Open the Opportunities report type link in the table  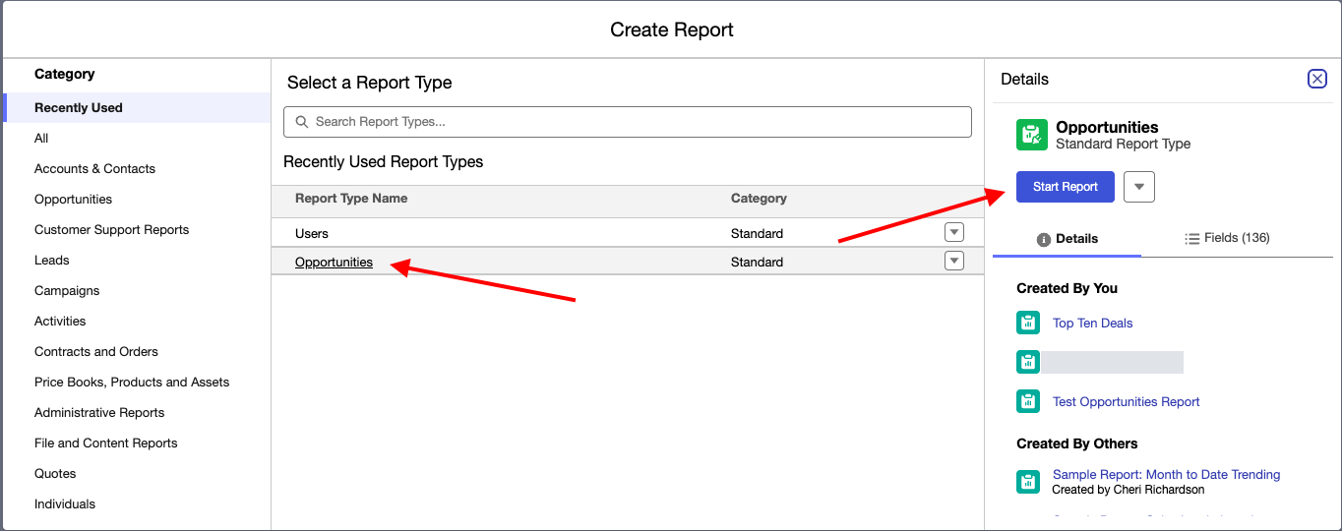point(334,263)
